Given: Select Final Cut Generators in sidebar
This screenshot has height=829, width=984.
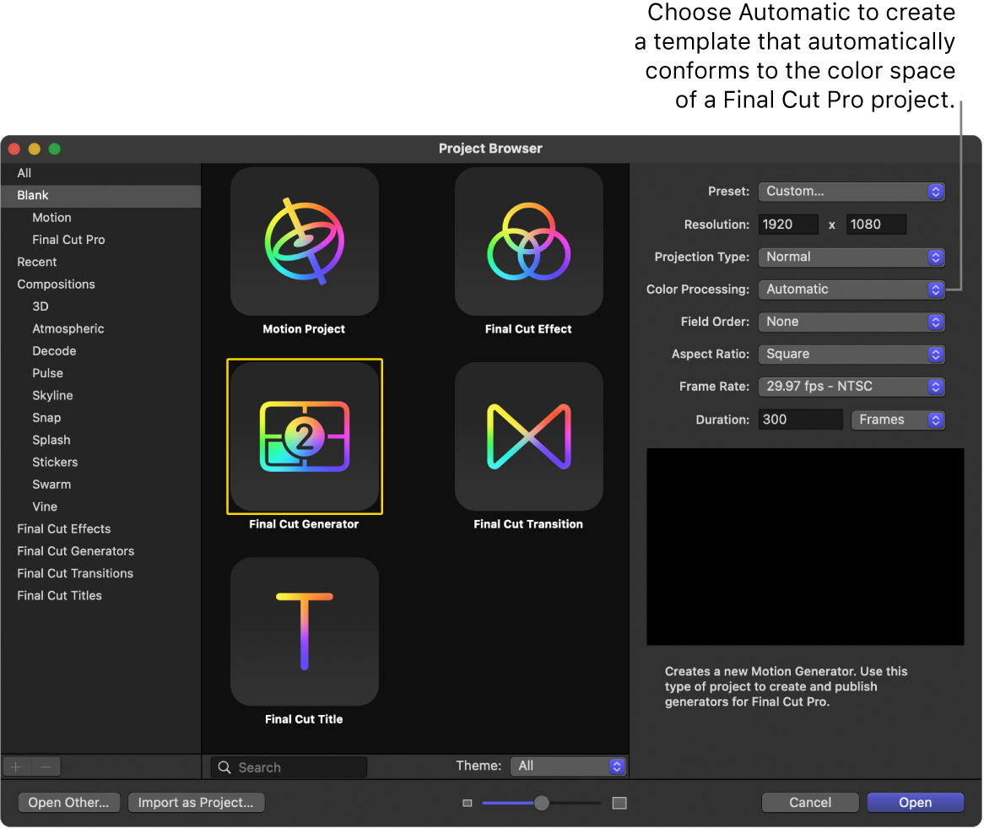Looking at the screenshot, I should coord(75,550).
